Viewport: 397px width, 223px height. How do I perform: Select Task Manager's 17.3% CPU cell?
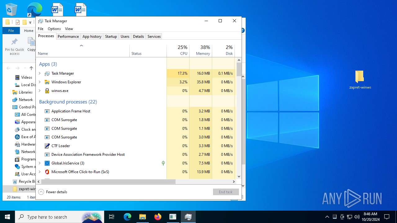point(178,73)
